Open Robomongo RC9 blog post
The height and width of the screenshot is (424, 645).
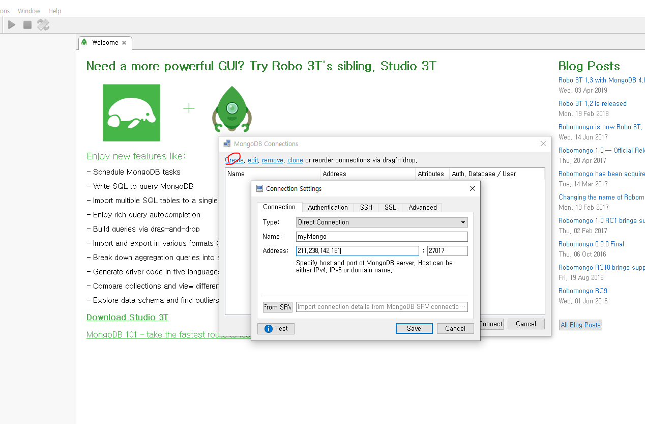(583, 291)
